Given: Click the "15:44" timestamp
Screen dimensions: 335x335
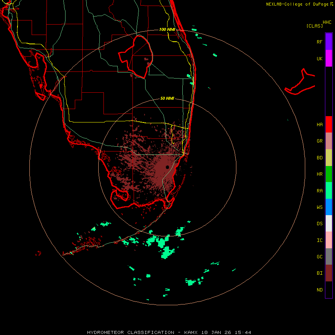Looking at the screenshot, I should pos(243,332).
